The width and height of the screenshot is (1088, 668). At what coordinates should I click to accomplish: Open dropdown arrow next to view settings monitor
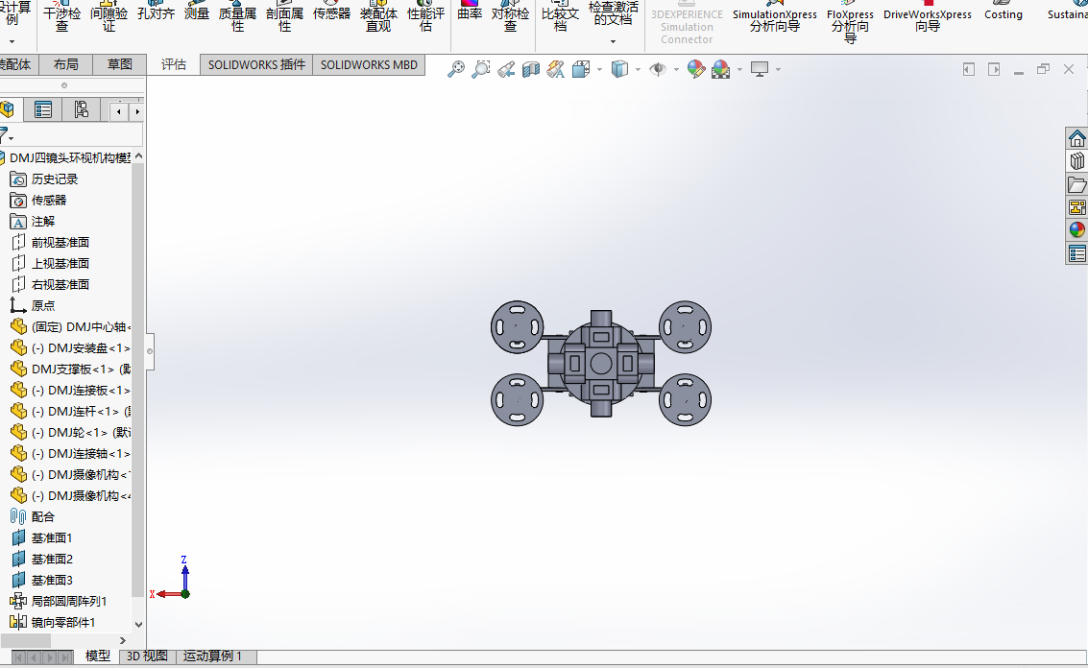[x=778, y=69]
